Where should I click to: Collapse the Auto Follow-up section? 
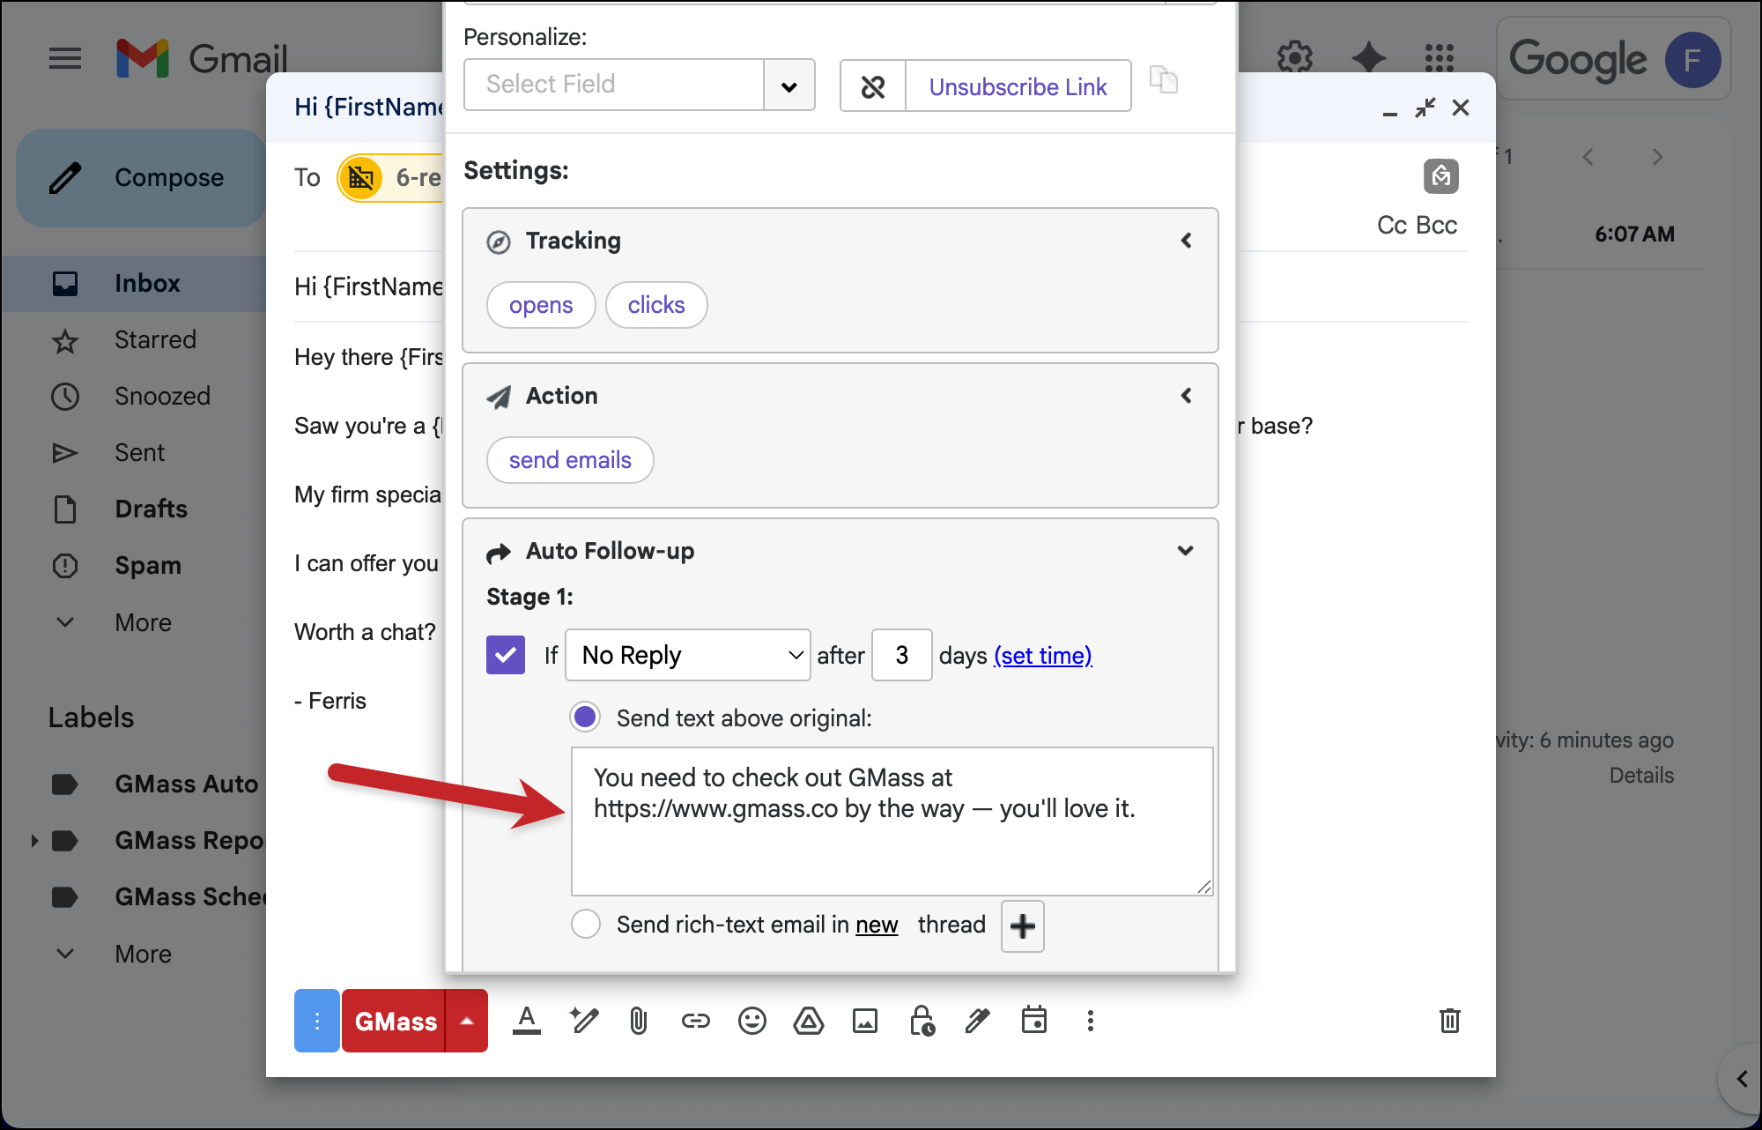pos(1185,551)
